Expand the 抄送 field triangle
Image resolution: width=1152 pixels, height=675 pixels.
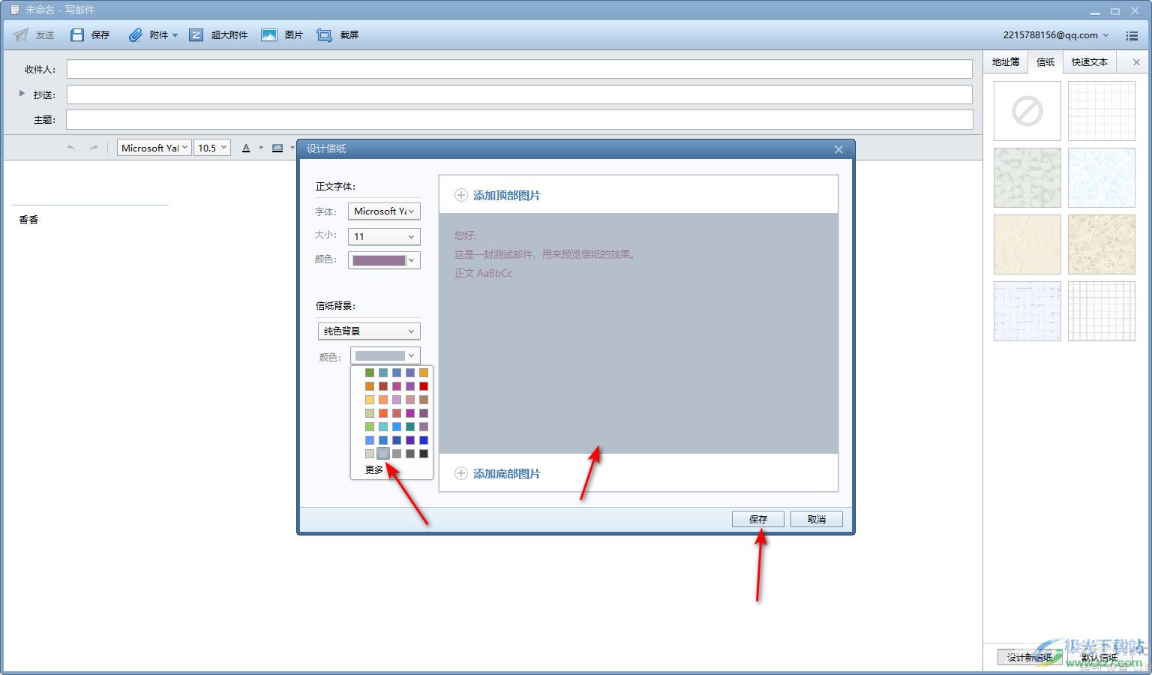pos(22,94)
